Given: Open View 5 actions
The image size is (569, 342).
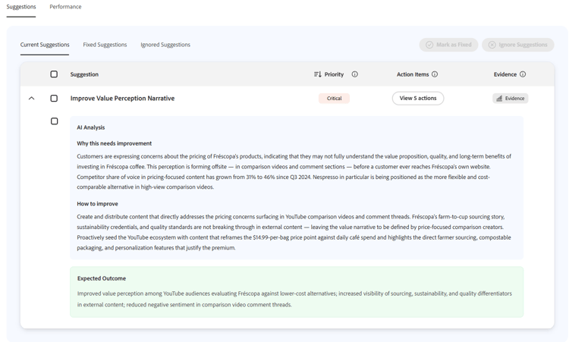Looking at the screenshot, I should pyautogui.click(x=418, y=99).
